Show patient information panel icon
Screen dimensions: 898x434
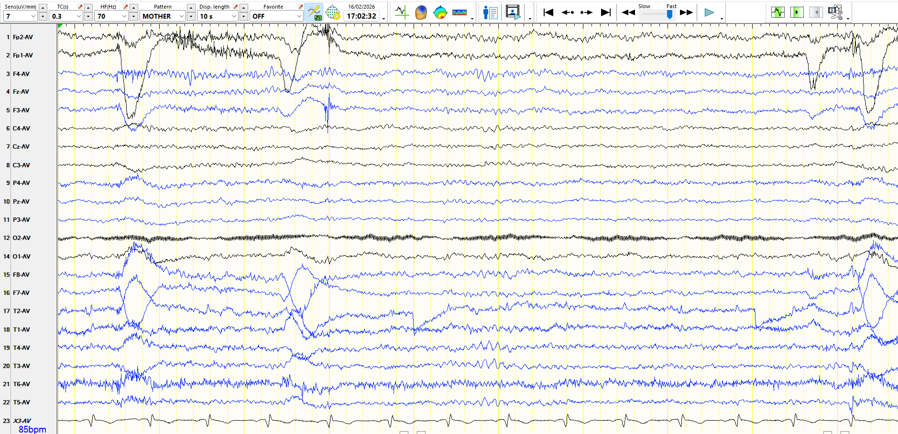tap(490, 12)
